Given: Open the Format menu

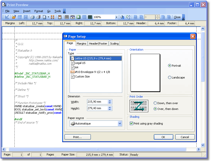Looking at the screenshot, I should tap(39, 11).
